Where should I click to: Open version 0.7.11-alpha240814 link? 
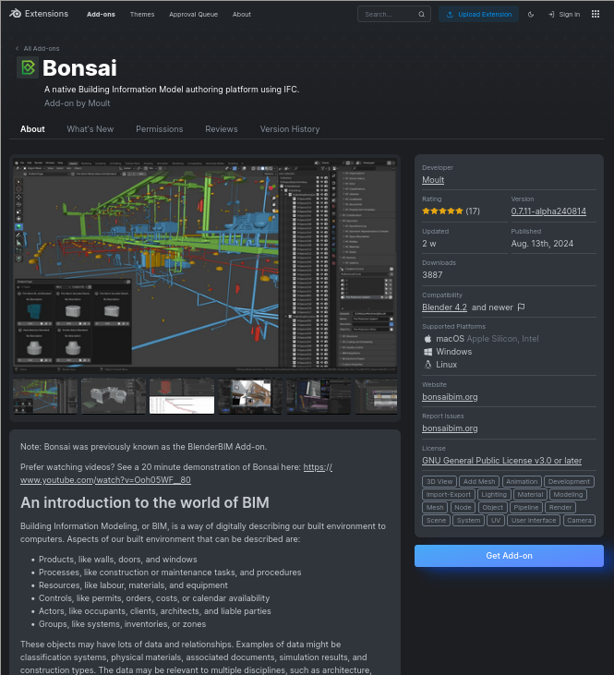548,211
